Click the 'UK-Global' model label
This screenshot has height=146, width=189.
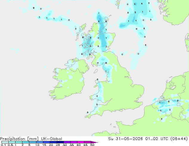click(x=52, y=139)
